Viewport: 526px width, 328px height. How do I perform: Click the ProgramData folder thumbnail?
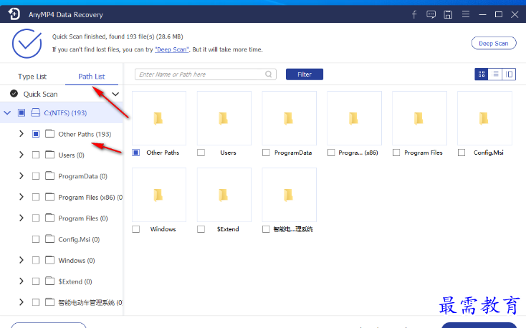[289, 118]
